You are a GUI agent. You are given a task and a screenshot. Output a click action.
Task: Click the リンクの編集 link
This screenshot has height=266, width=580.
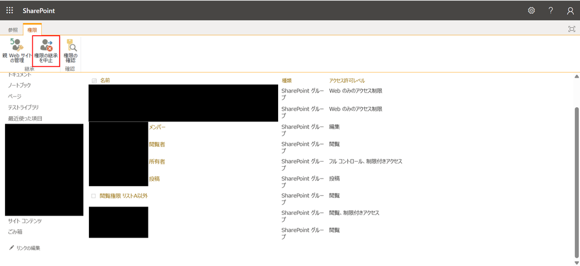[x=28, y=248]
